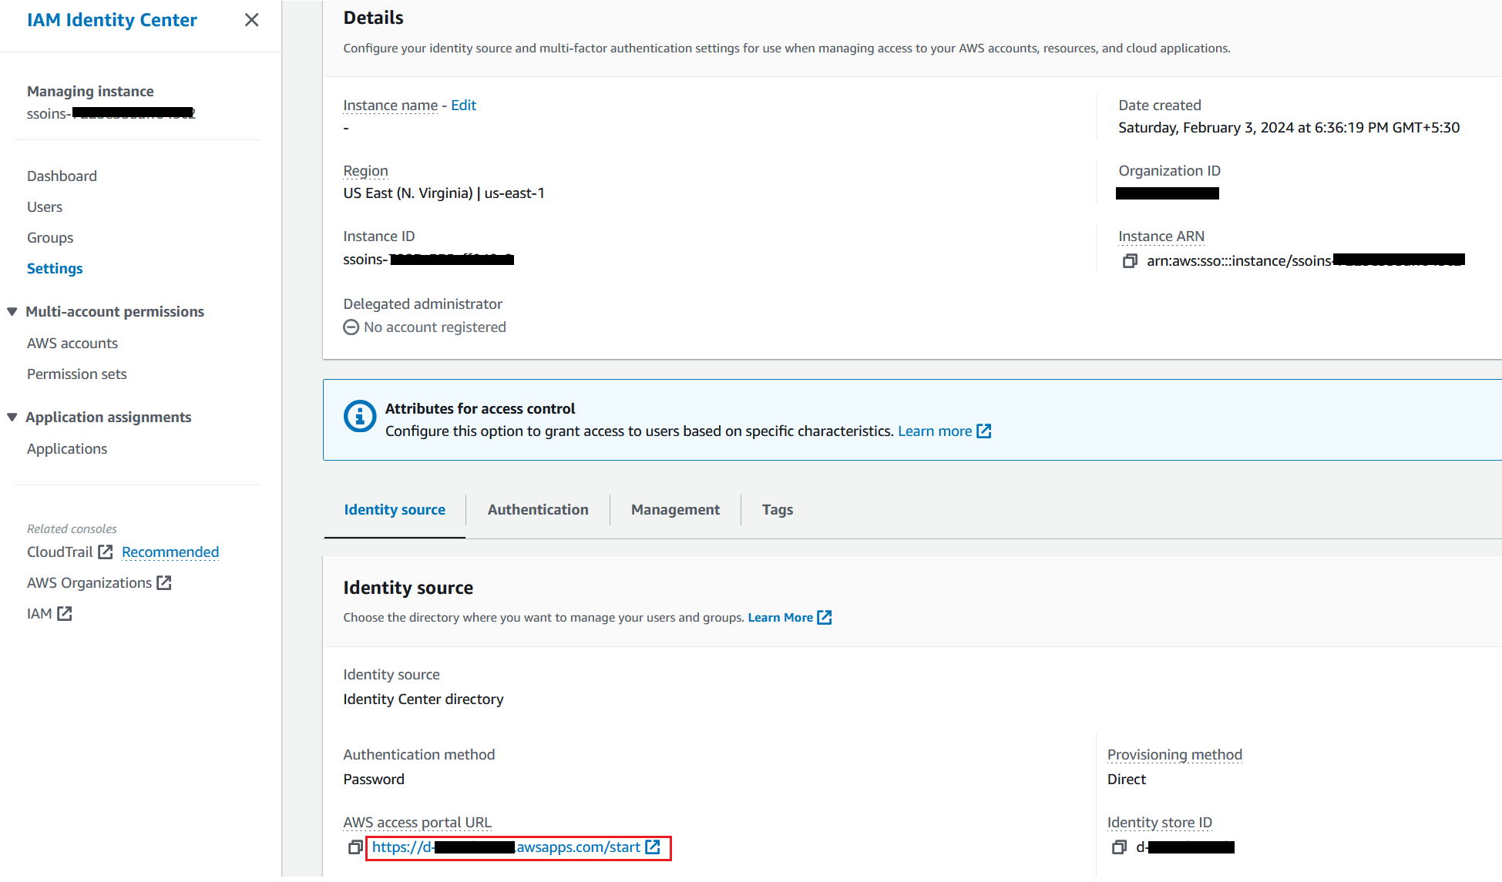
Task: Open Learn More under Identity source
Action: pyautogui.click(x=780, y=618)
